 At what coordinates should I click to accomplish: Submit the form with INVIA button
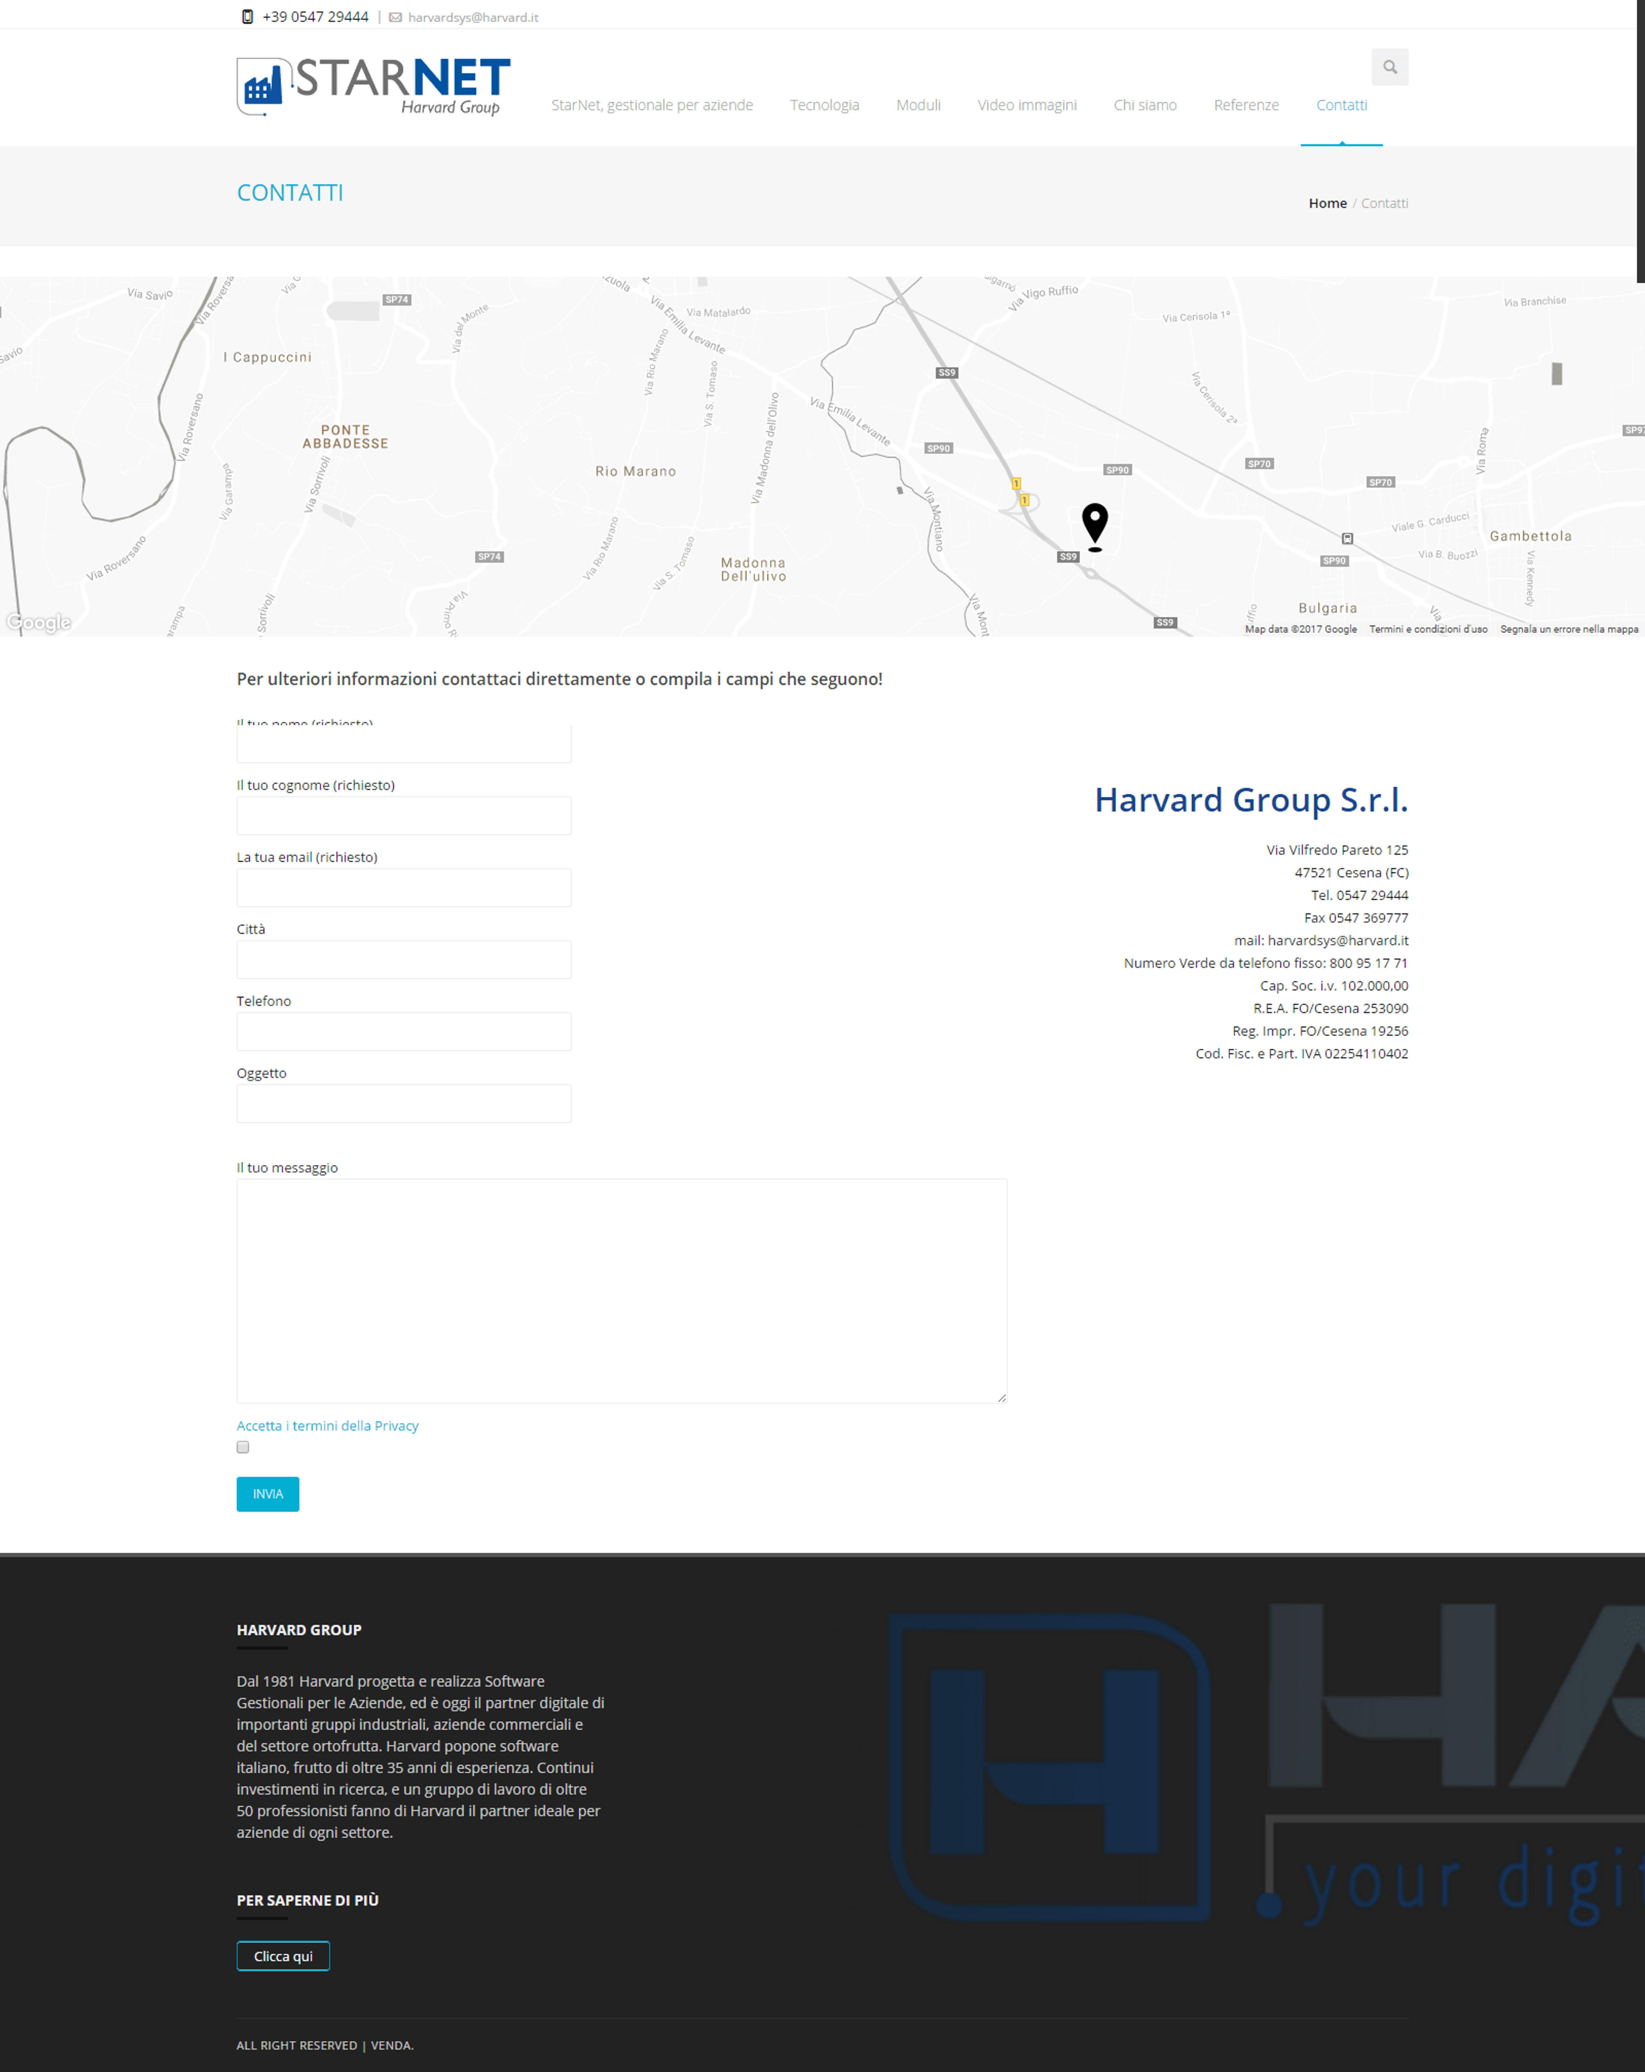(x=268, y=1494)
